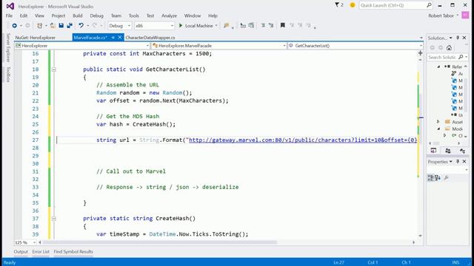Click the feedback smiley icon
The width and height of the screenshot is (474, 266).
click(x=353, y=5)
